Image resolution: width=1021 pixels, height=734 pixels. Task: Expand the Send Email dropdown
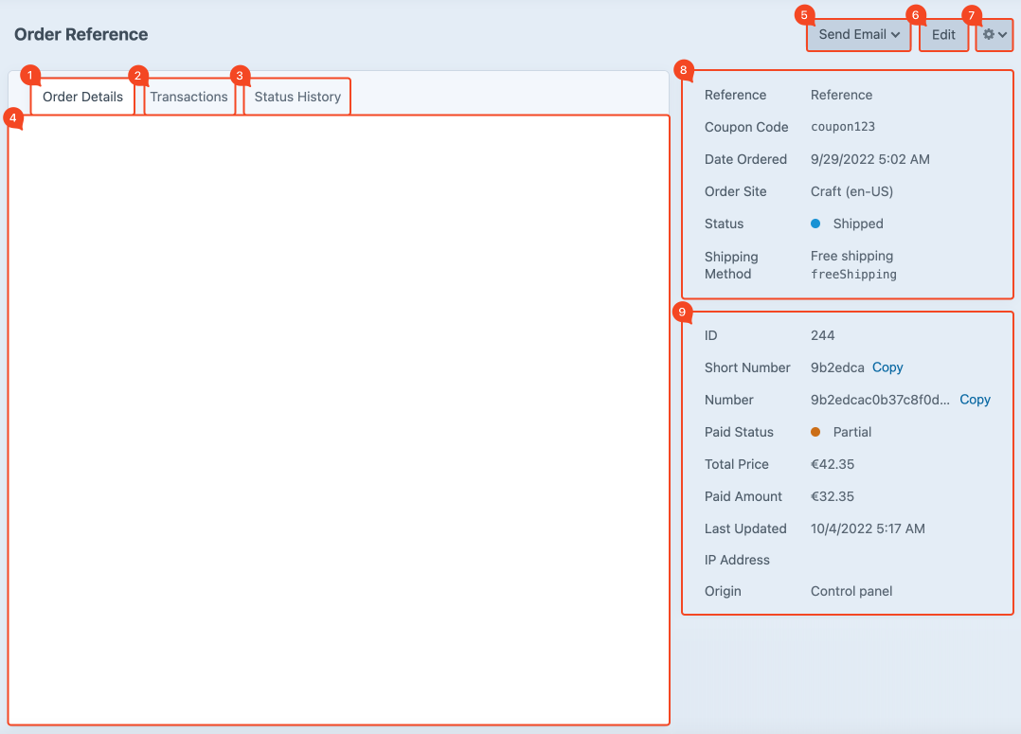click(858, 35)
